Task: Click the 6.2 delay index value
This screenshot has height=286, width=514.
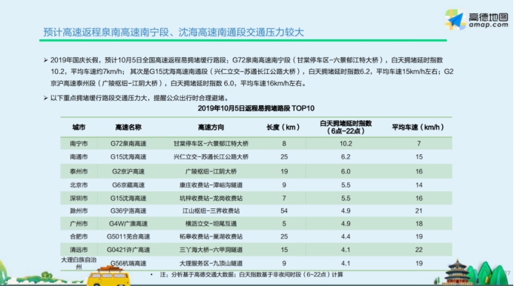Action: pyautogui.click(x=346, y=157)
